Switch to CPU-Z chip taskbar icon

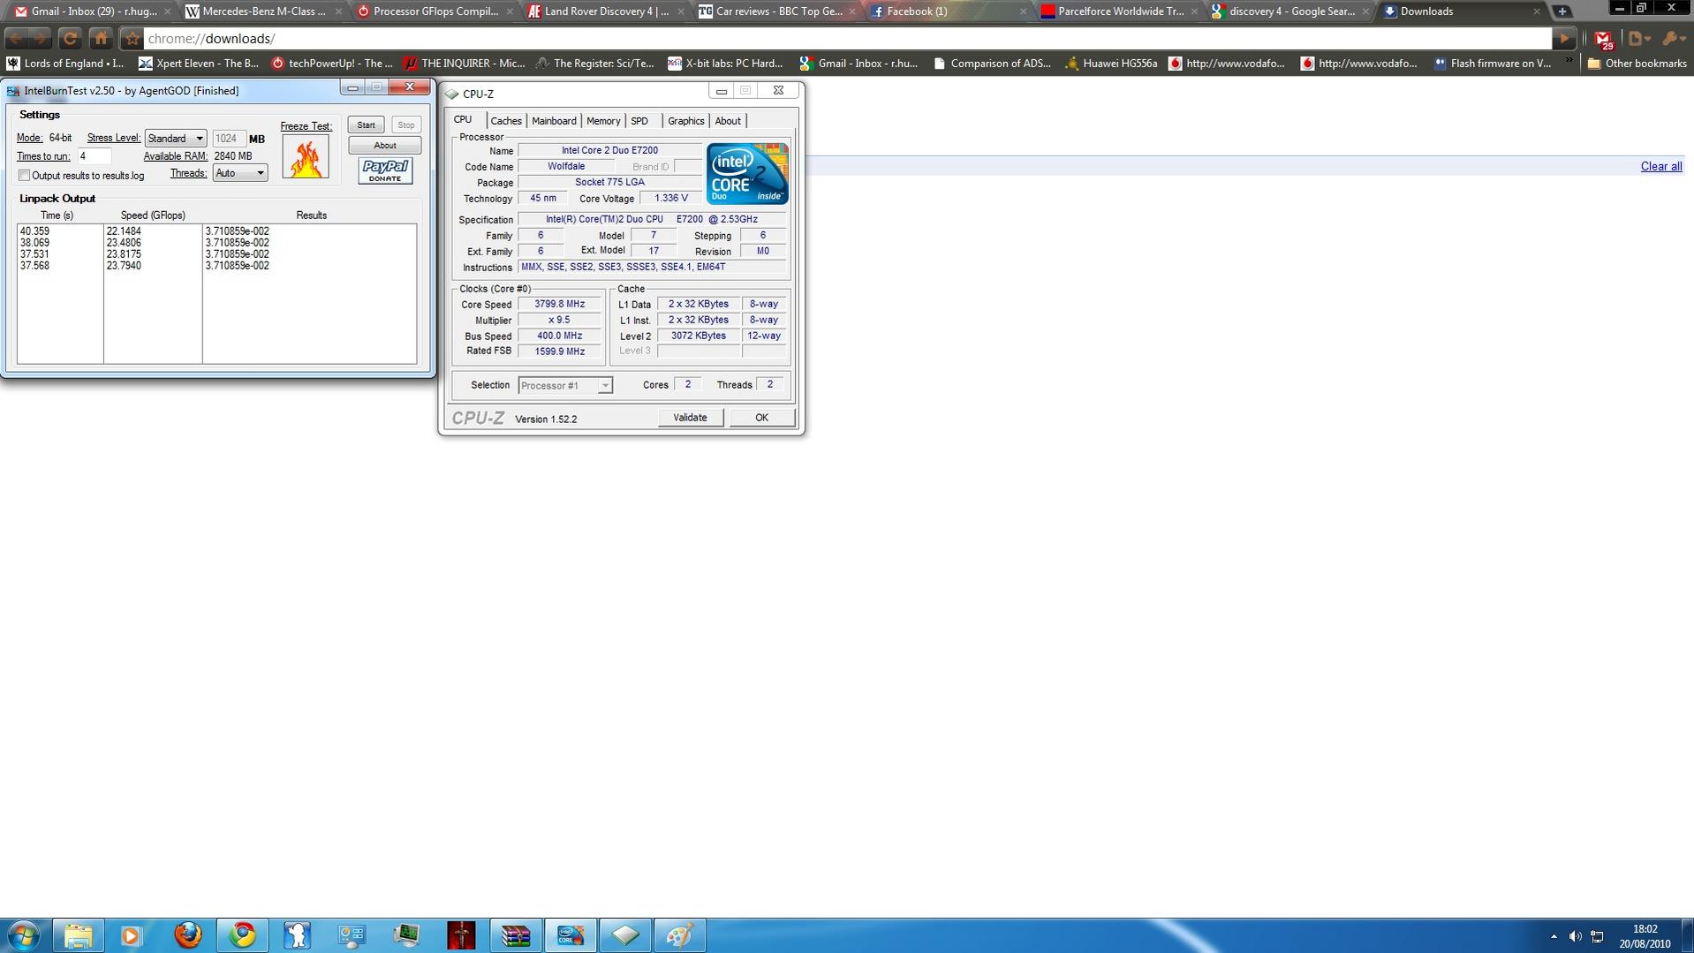pos(625,935)
